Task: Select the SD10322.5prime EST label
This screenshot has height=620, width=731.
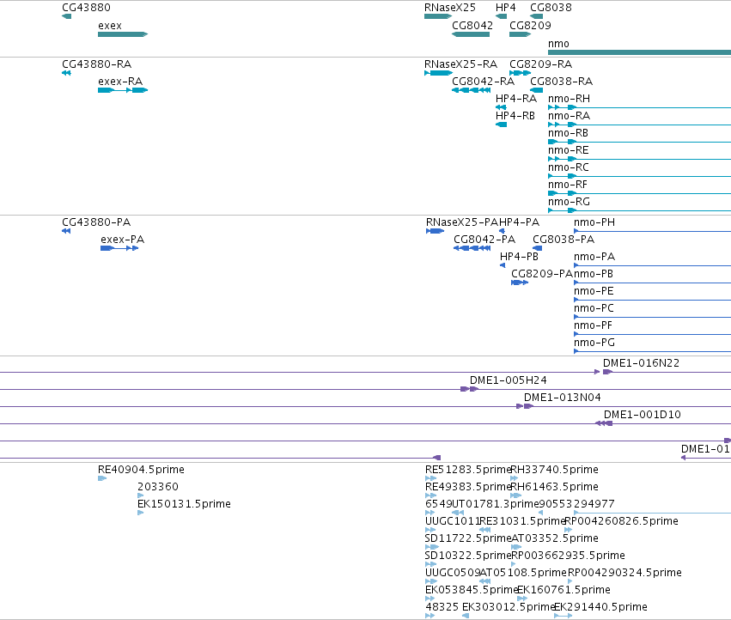Action: pyautogui.click(x=468, y=556)
